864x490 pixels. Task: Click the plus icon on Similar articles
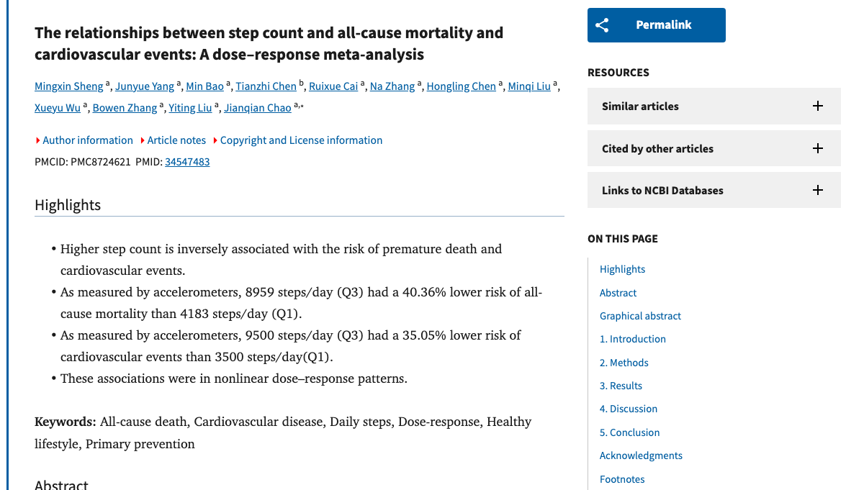point(817,106)
